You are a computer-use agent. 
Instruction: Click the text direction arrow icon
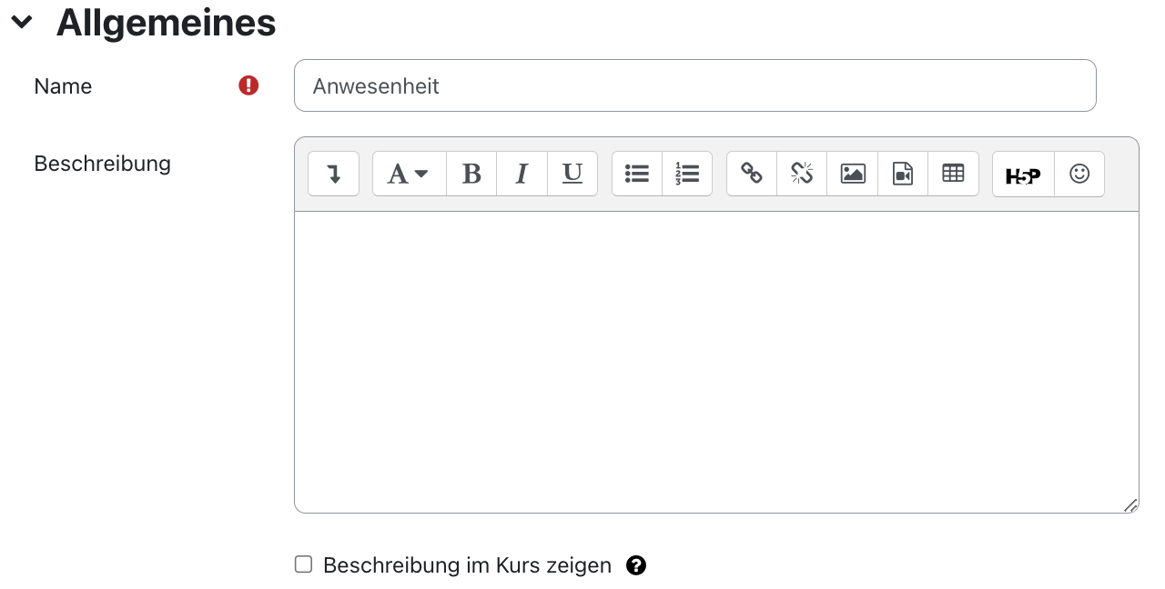pos(333,174)
